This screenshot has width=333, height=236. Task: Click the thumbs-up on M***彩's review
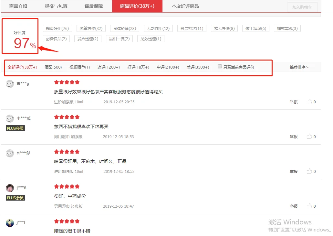point(309,171)
